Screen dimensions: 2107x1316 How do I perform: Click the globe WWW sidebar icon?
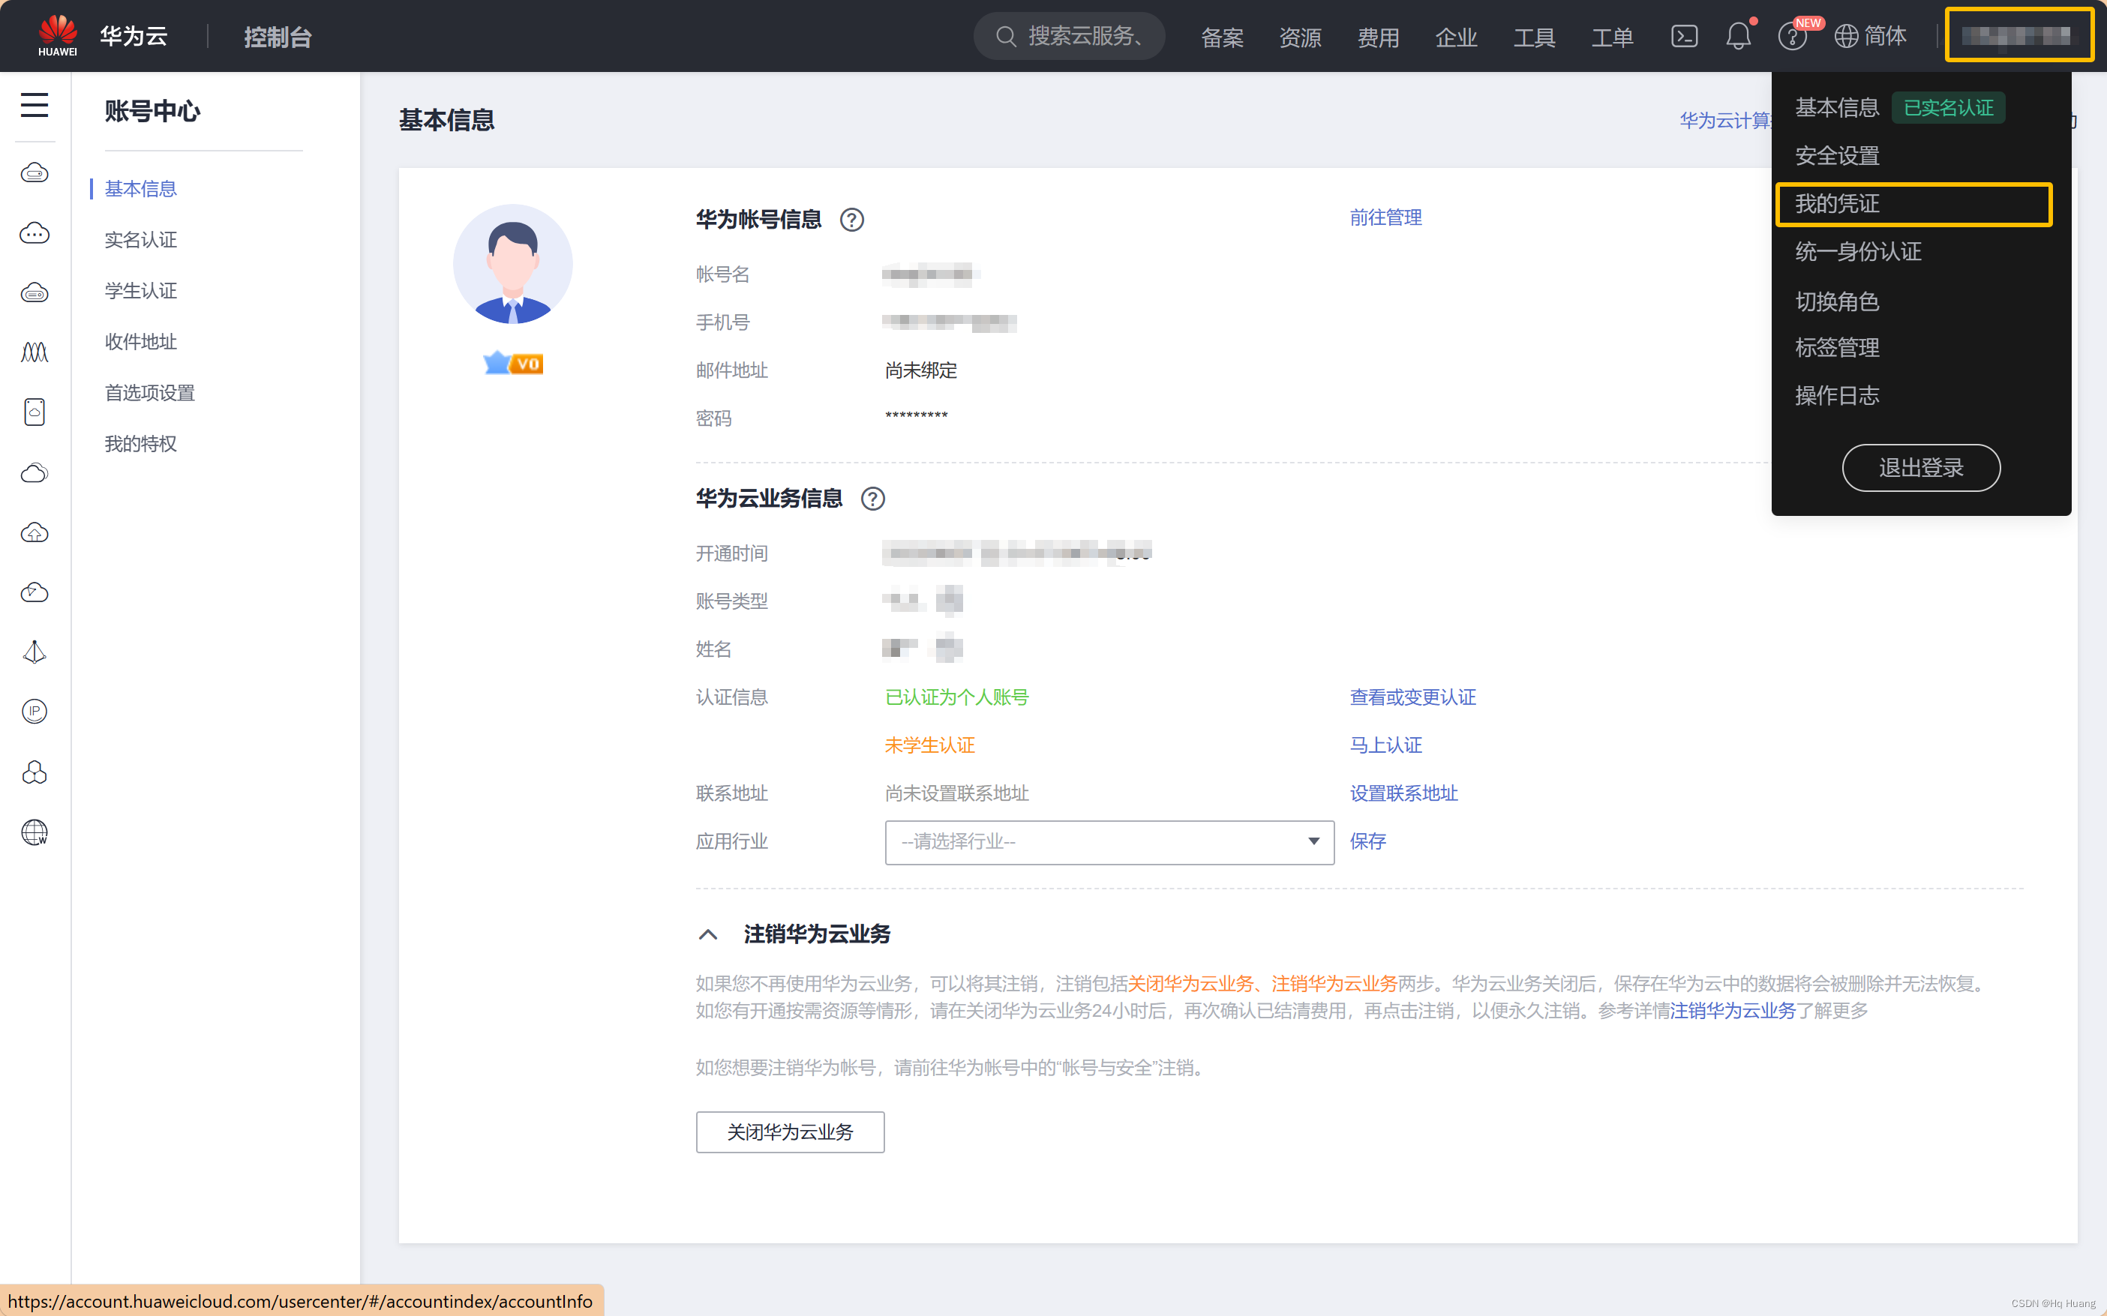[34, 833]
